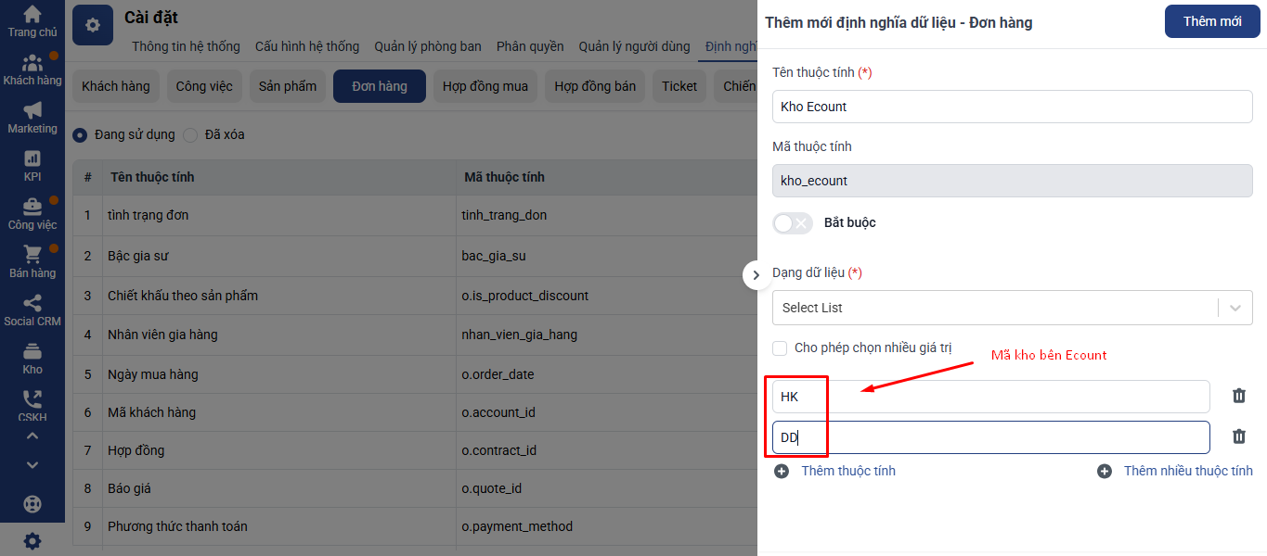Open Social CRM share icon
The image size is (1267, 556).
(x=32, y=303)
